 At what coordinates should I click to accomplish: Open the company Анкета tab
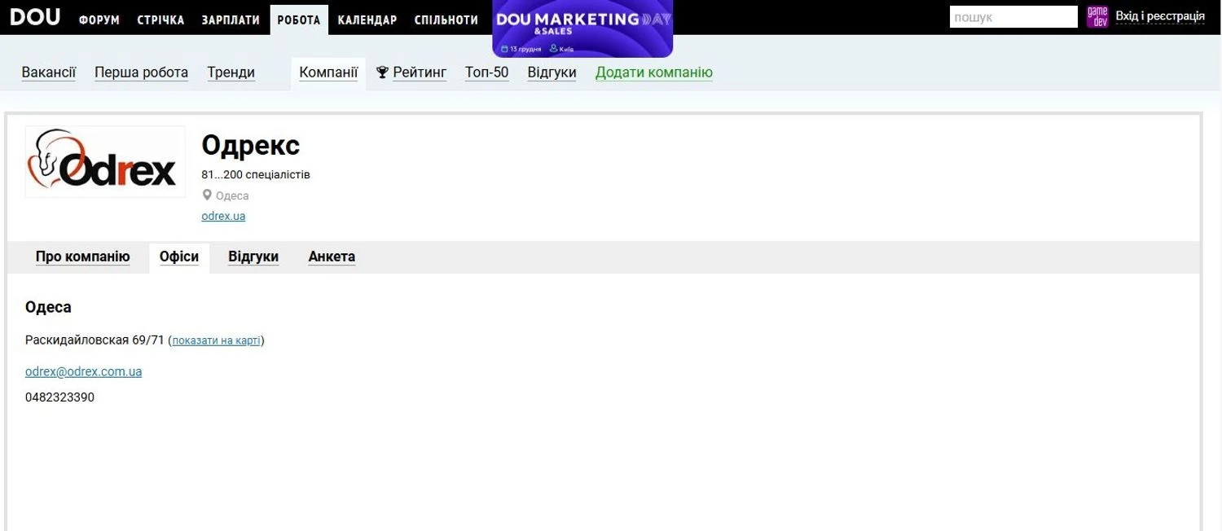point(332,257)
